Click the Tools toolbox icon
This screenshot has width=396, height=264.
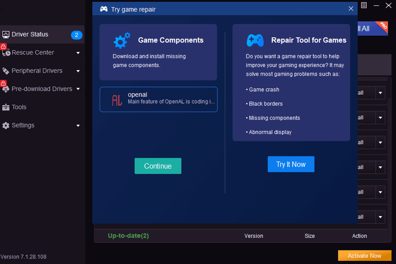[x=6, y=107]
